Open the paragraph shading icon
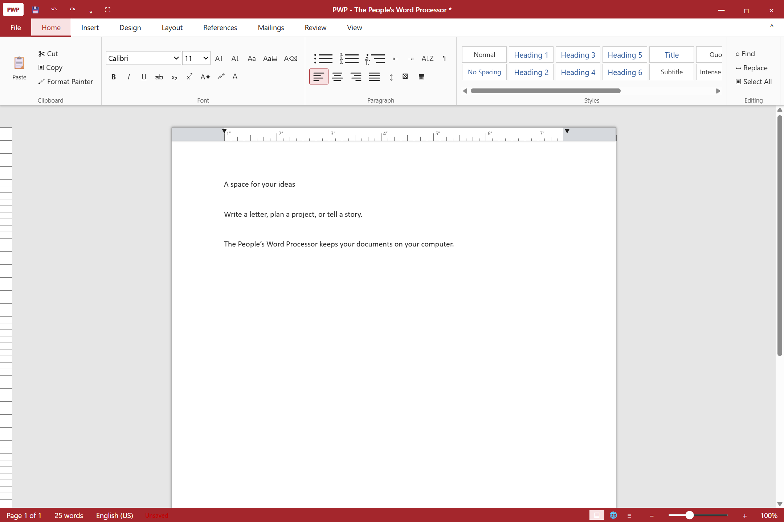784x522 pixels. [x=405, y=76]
